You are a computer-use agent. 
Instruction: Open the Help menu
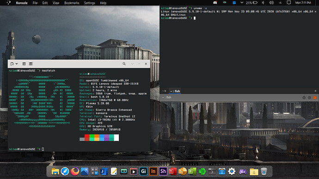pyautogui.click(x=103, y=3)
